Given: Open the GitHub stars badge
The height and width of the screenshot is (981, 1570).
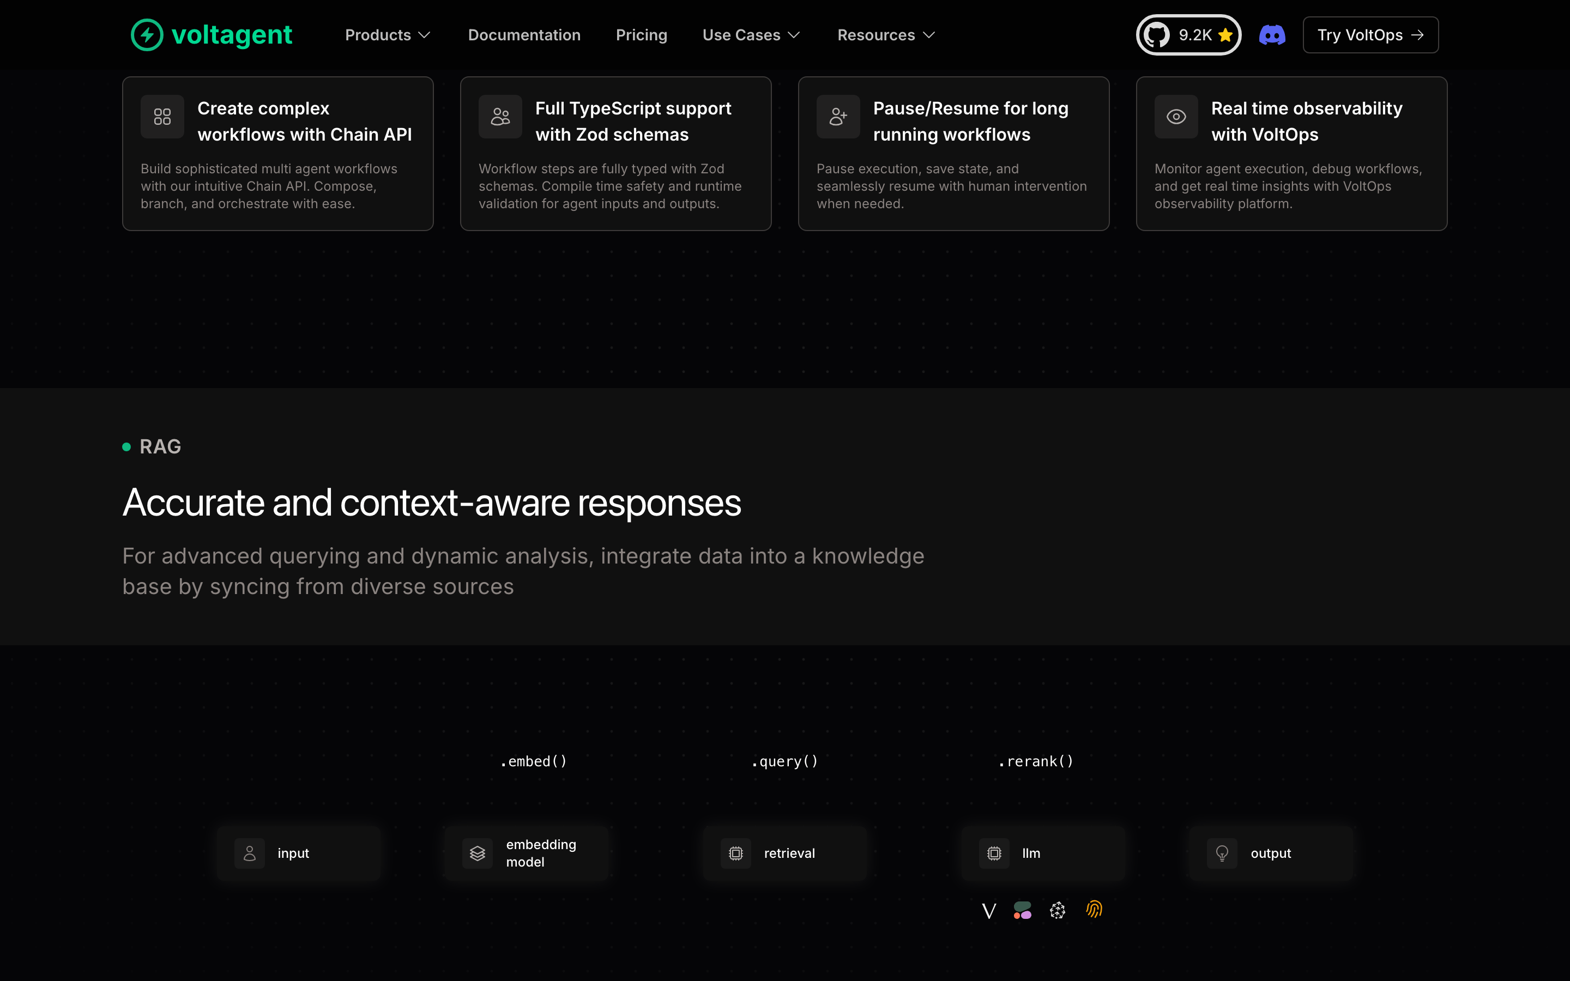Looking at the screenshot, I should (1188, 35).
